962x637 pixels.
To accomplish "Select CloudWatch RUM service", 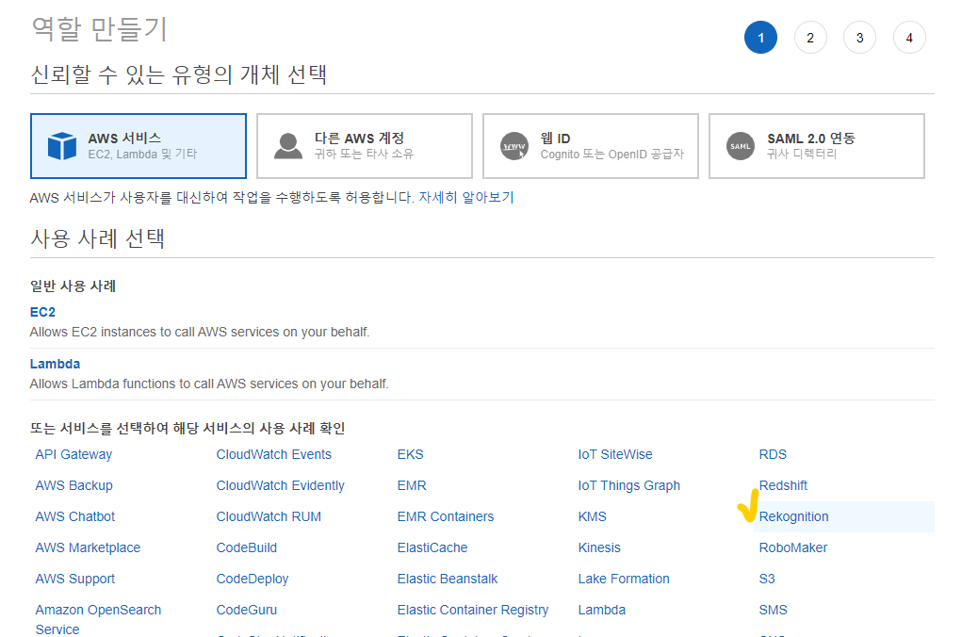I will click(269, 516).
